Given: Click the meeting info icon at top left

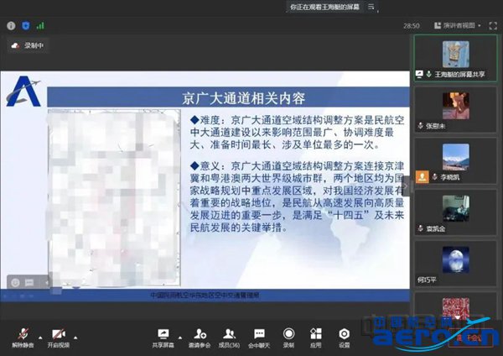Looking at the screenshot, I should (x=9, y=26).
